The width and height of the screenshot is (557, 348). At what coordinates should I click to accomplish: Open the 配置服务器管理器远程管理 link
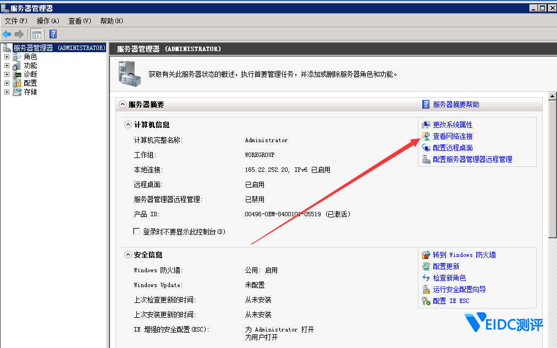tap(472, 160)
